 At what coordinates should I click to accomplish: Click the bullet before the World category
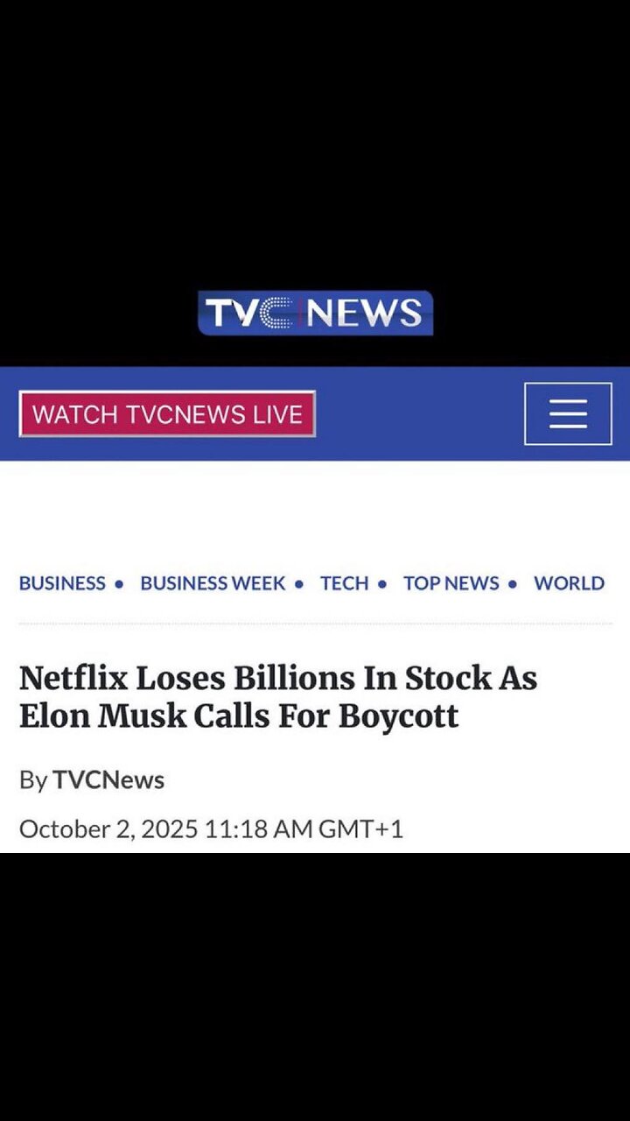pyautogui.click(x=513, y=584)
